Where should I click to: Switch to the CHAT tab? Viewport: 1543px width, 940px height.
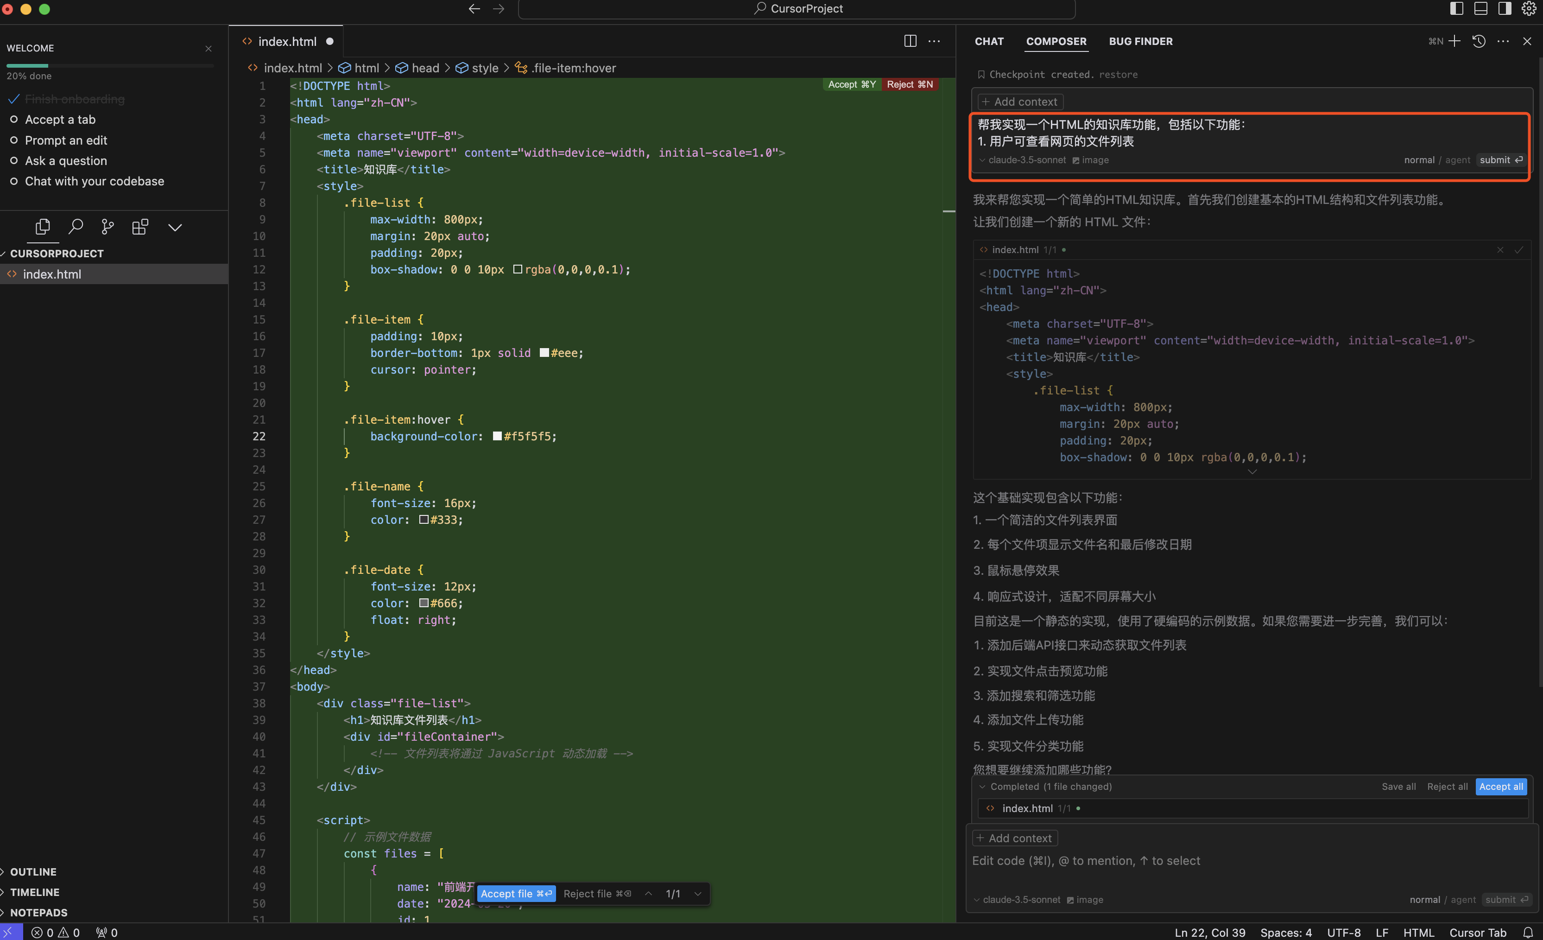click(989, 41)
